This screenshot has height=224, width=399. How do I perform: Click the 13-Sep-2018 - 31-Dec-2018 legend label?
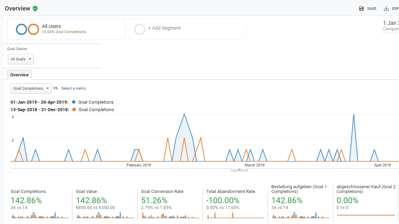(x=40, y=109)
